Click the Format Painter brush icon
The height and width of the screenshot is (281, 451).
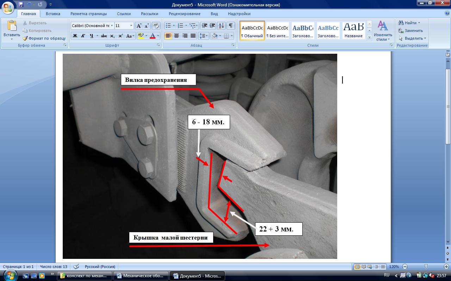[25, 38]
